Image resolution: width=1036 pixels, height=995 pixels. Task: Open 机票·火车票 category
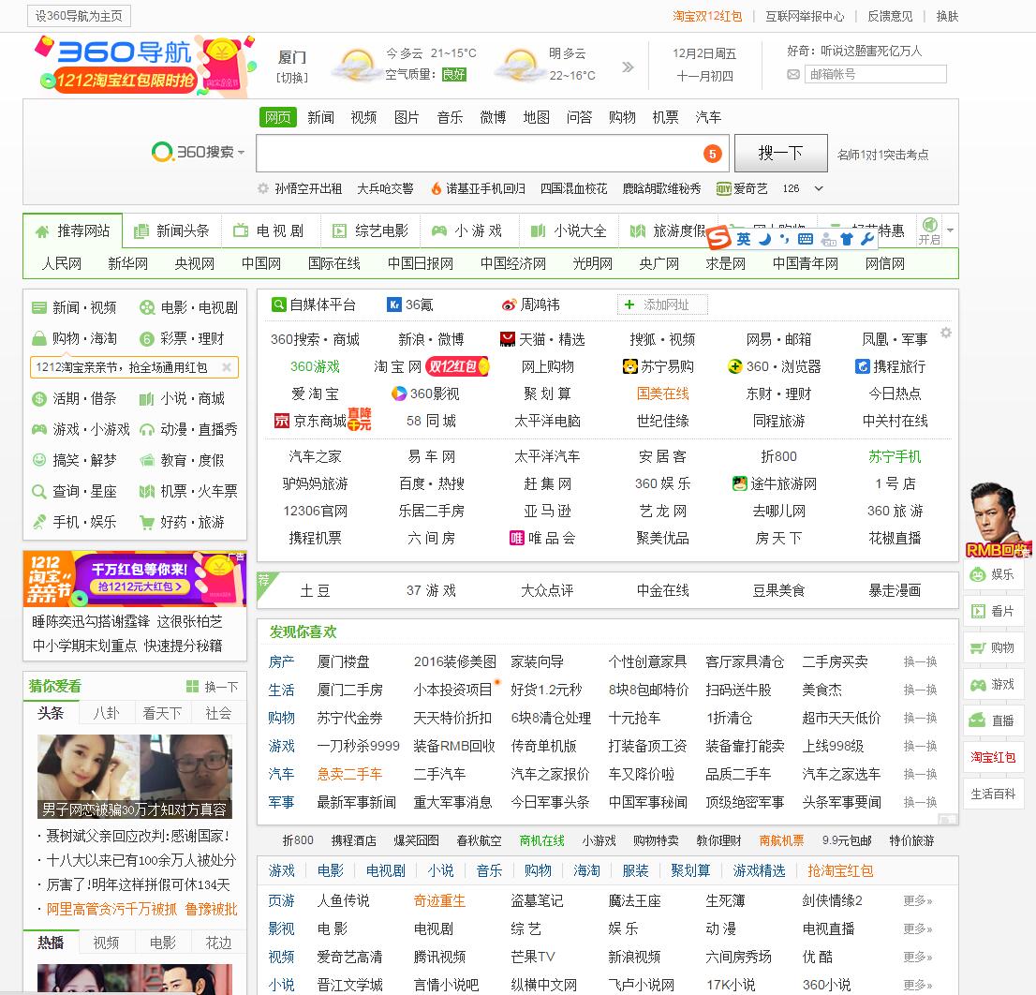pyautogui.click(x=188, y=492)
